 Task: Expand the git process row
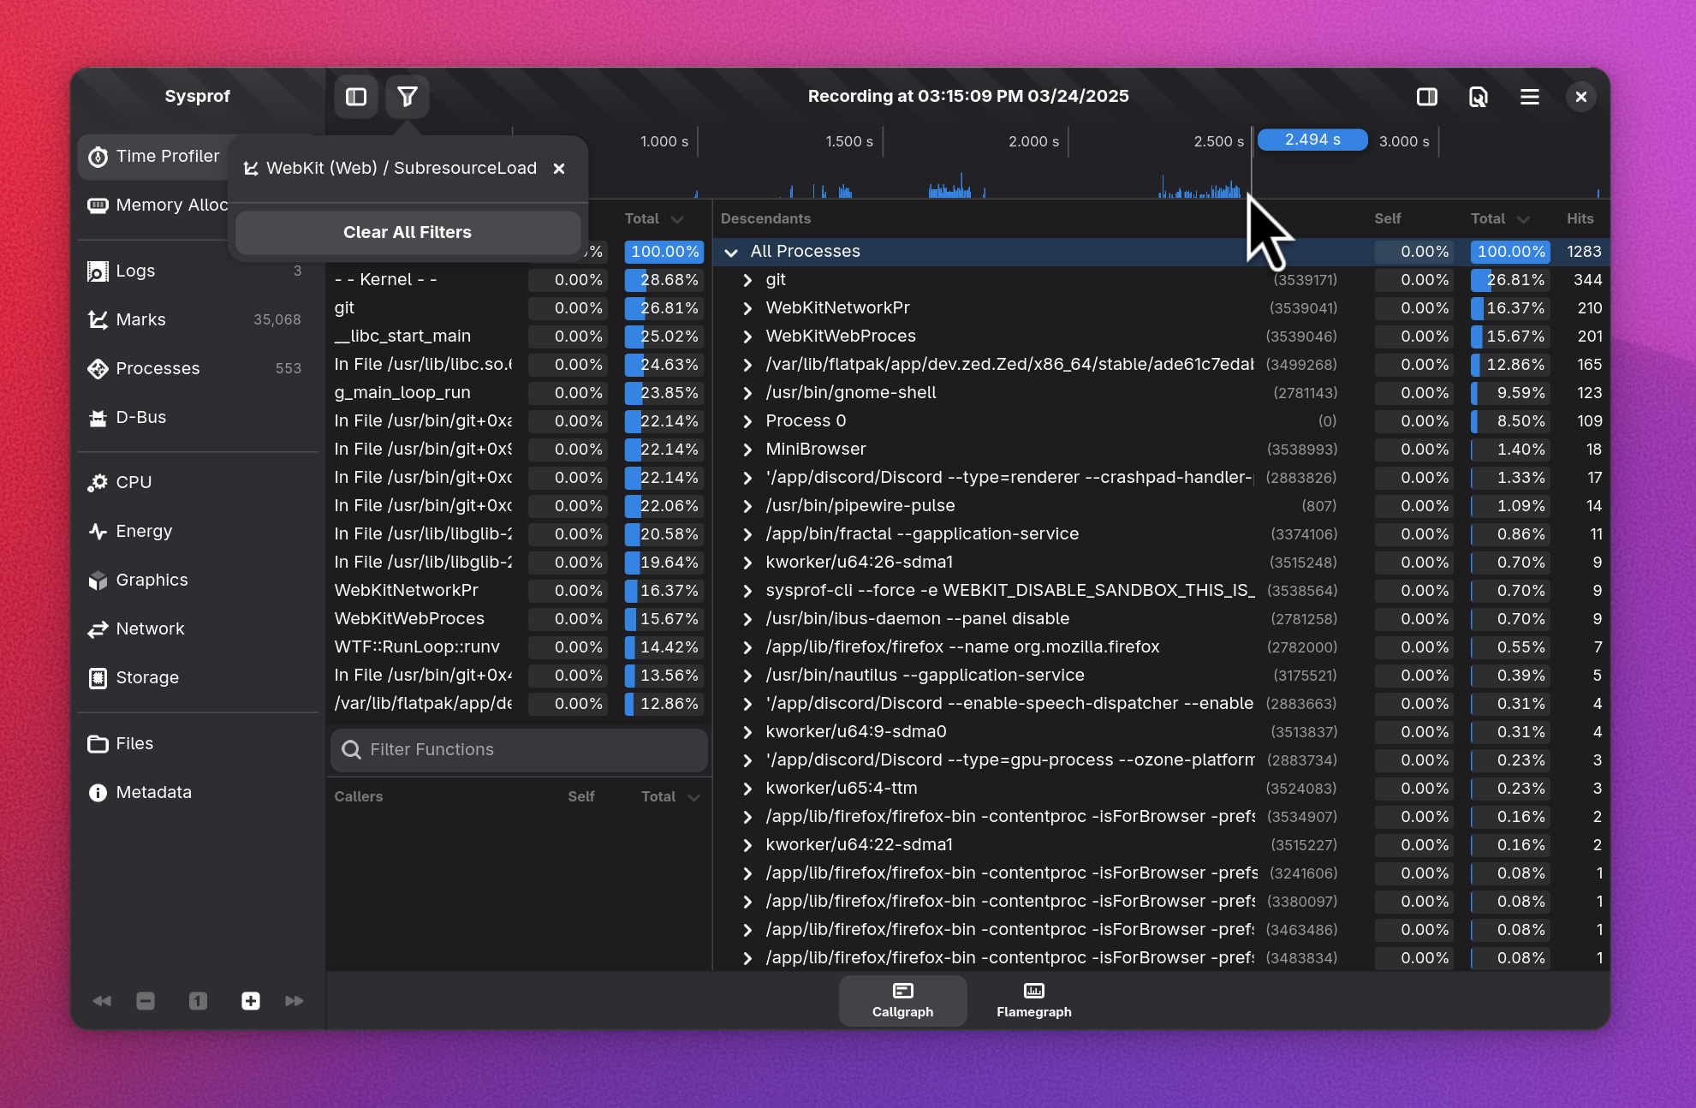pos(747,280)
